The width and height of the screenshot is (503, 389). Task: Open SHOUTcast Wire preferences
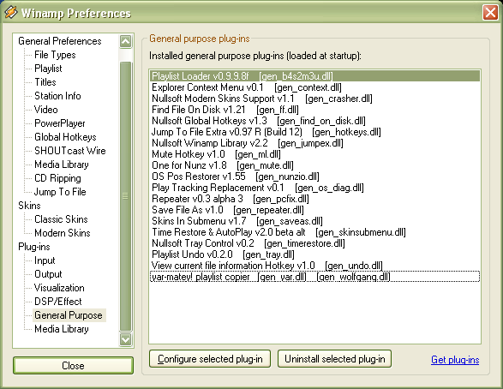coord(70,151)
